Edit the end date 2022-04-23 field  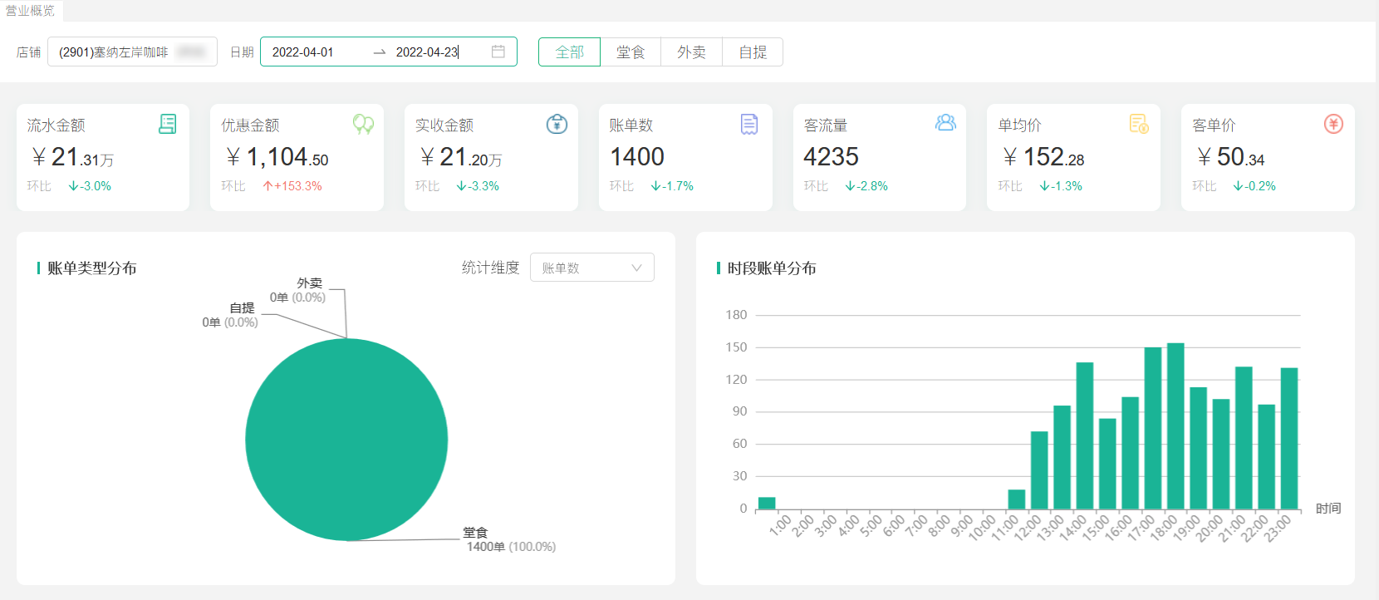(x=427, y=52)
